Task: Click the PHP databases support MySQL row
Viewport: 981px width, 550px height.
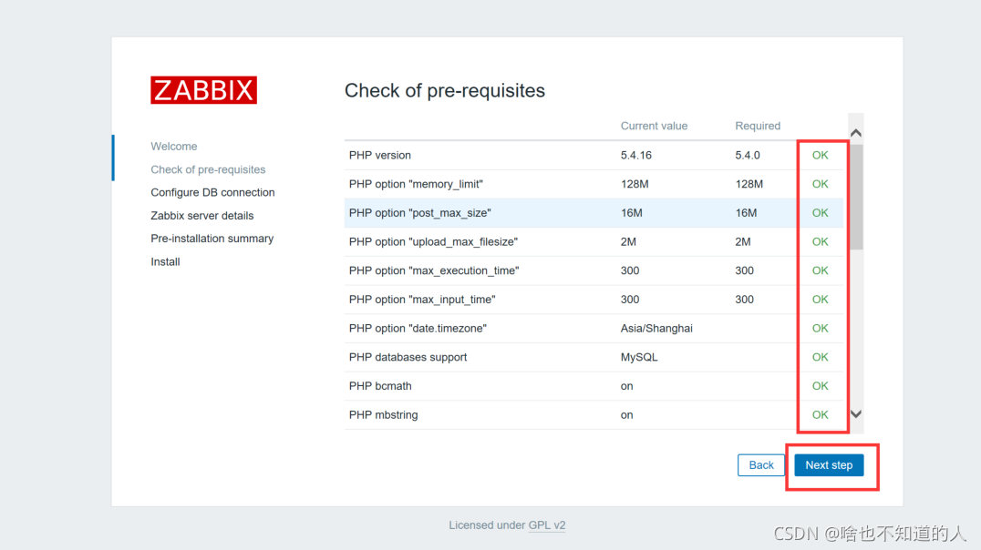Action: pyautogui.click(x=594, y=358)
